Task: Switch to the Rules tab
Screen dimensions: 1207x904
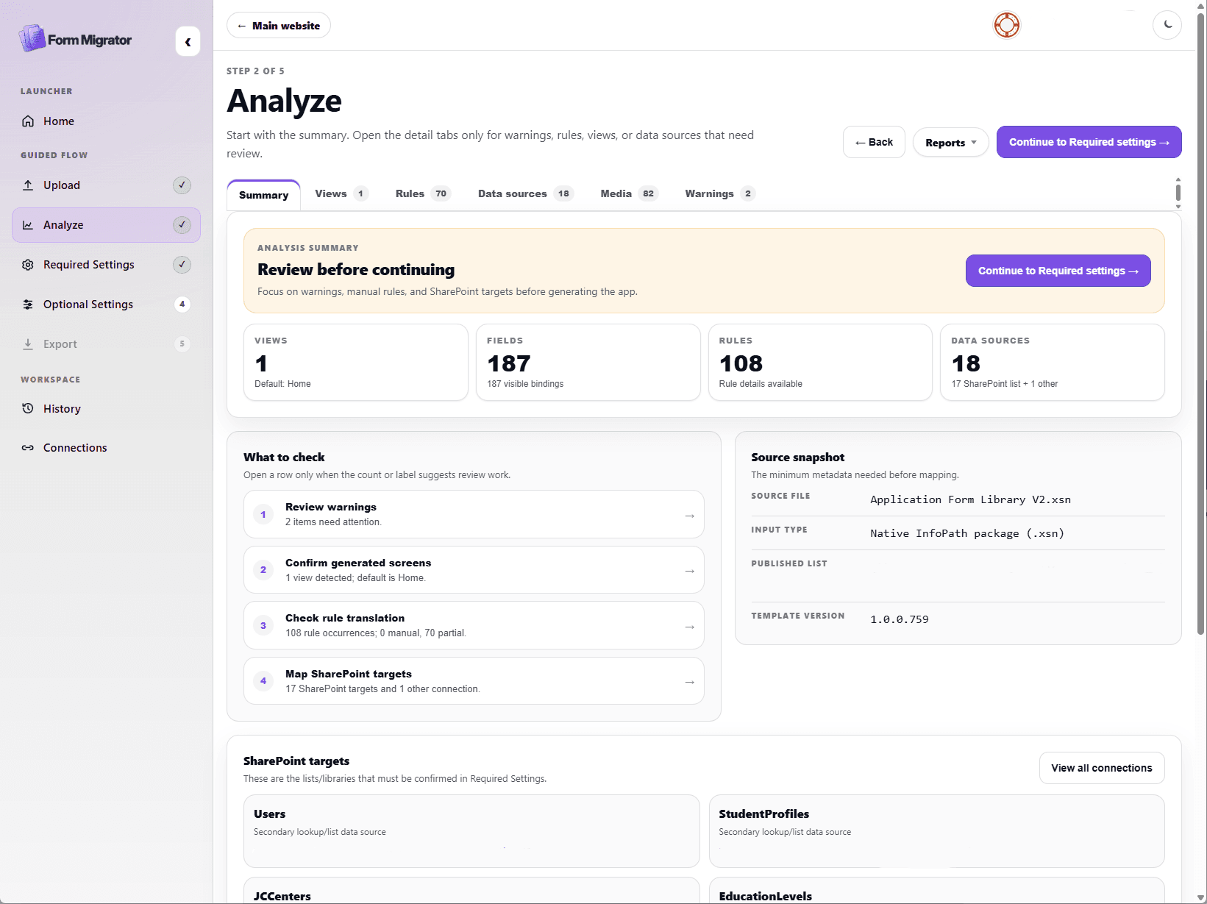Action: pyautogui.click(x=422, y=194)
